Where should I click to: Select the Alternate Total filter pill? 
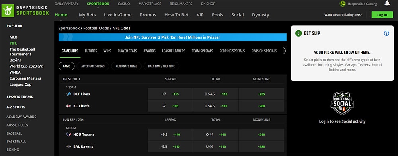point(127,66)
